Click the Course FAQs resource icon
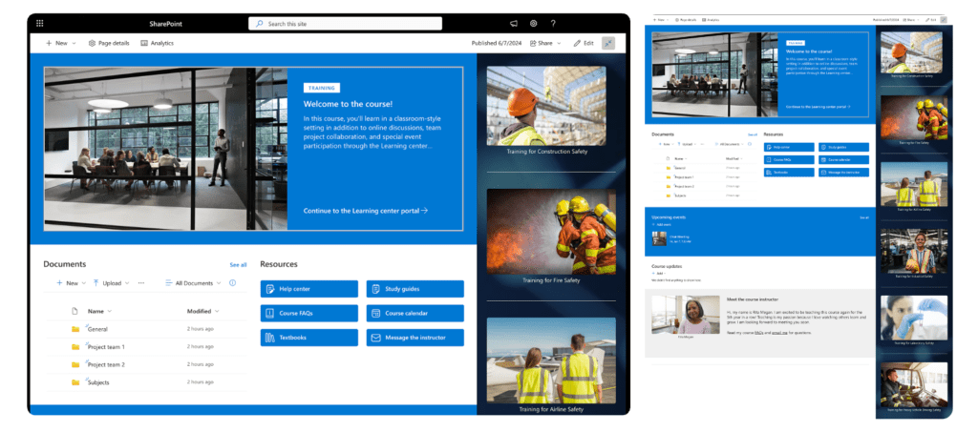This screenshot has width=978, height=432. 270,313
